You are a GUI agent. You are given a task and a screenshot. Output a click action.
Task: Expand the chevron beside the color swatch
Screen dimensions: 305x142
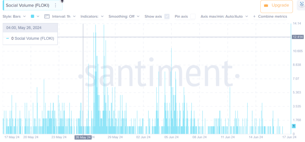pyautogui.click(x=38, y=17)
